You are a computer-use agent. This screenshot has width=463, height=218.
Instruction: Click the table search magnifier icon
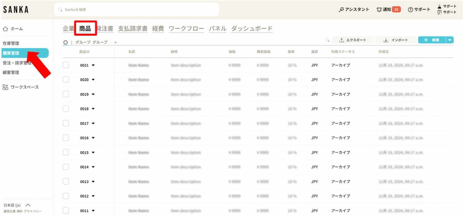point(327,40)
